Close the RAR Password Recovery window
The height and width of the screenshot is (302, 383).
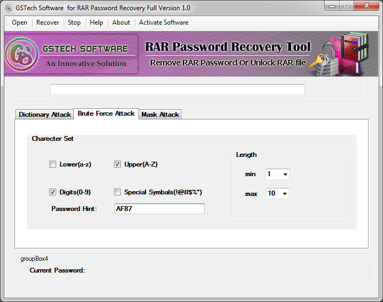[x=366, y=6]
